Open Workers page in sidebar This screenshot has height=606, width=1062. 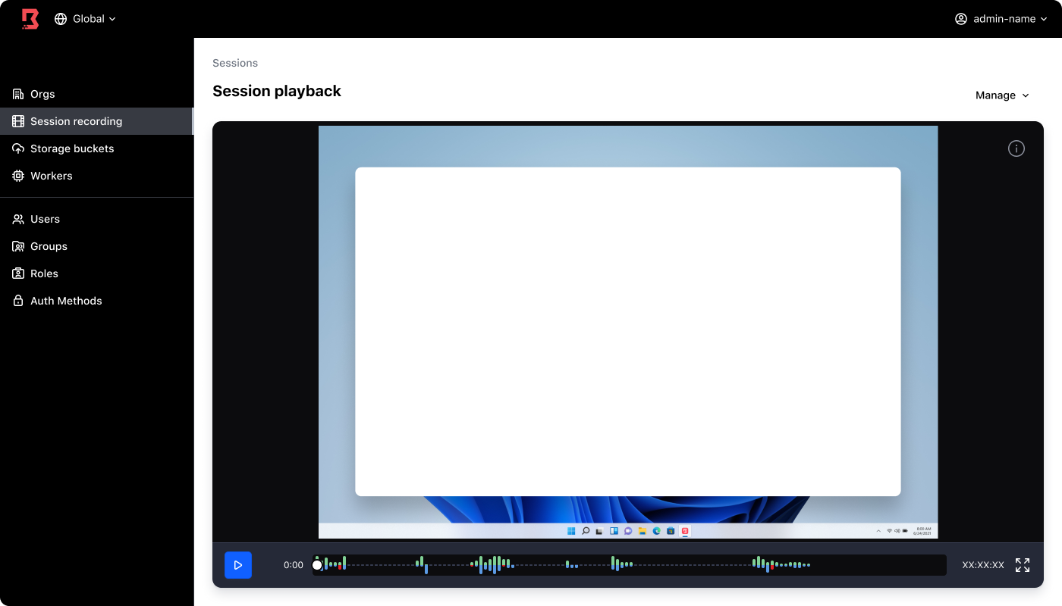pyautogui.click(x=97, y=176)
